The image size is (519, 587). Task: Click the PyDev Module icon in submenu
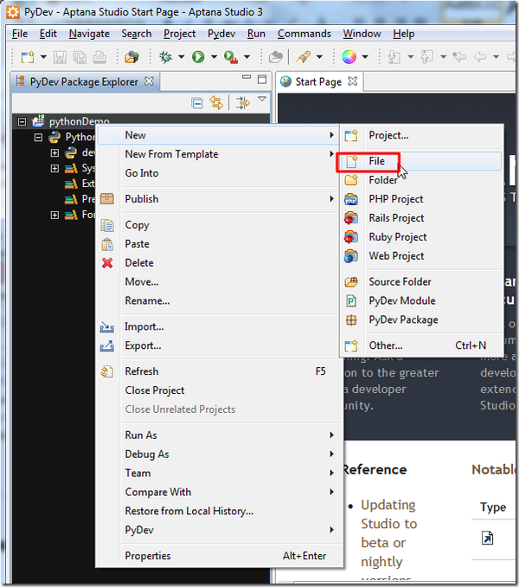[x=351, y=301]
